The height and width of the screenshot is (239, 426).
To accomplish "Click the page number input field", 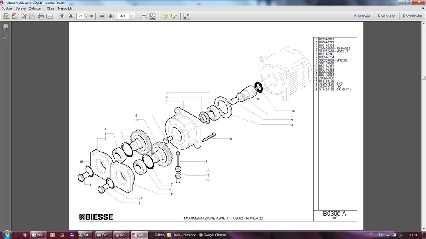I will click(80, 16).
